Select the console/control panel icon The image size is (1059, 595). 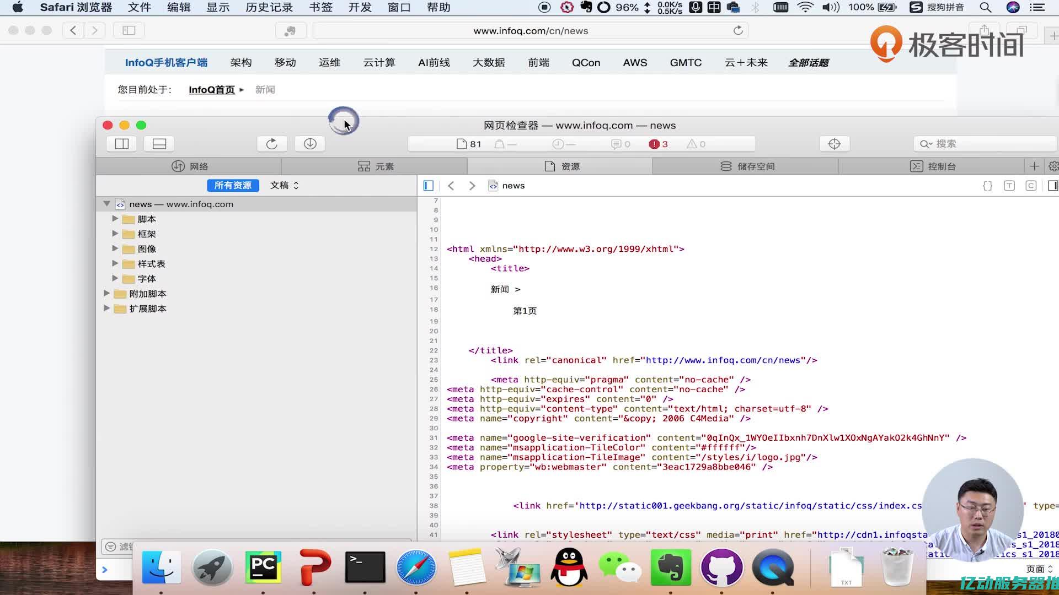[x=915, y=166]
